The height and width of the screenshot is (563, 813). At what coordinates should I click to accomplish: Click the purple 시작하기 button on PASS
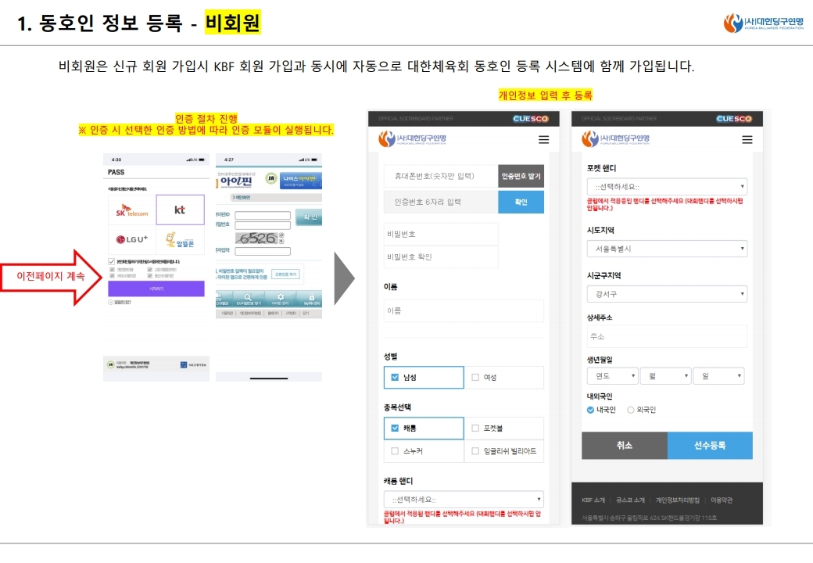click(x=156, y=289)
